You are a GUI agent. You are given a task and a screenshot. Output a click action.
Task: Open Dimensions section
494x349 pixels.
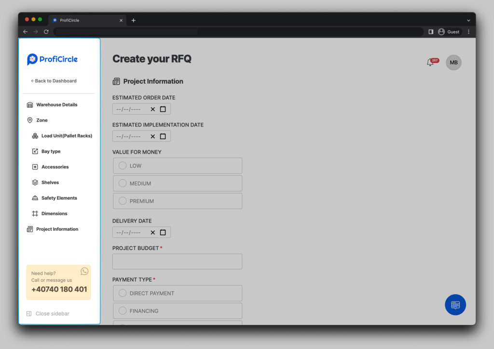54,213
